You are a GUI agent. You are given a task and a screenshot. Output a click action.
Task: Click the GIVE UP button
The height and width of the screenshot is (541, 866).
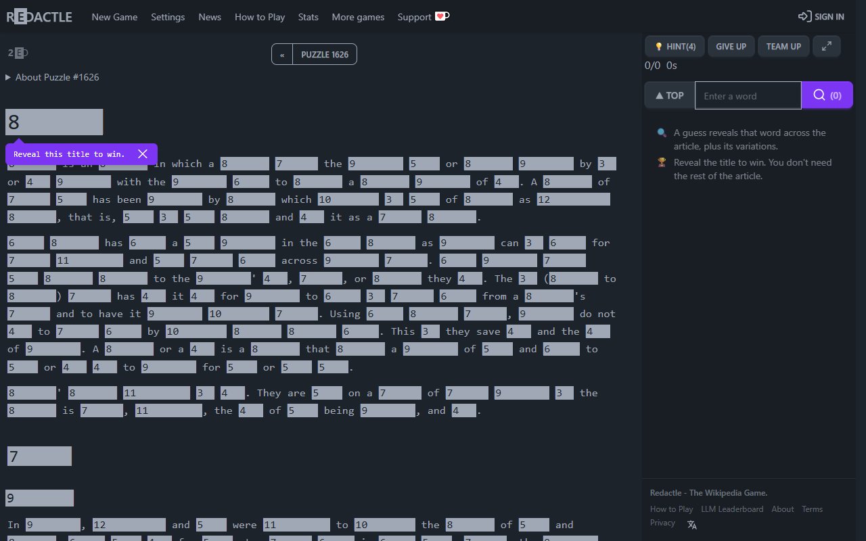731,46
